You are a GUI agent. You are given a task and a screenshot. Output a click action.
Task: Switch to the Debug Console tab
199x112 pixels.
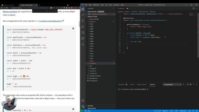(x=142, y=85)
